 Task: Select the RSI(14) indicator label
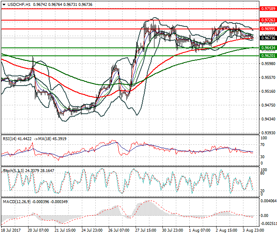[x=10, y=139]
